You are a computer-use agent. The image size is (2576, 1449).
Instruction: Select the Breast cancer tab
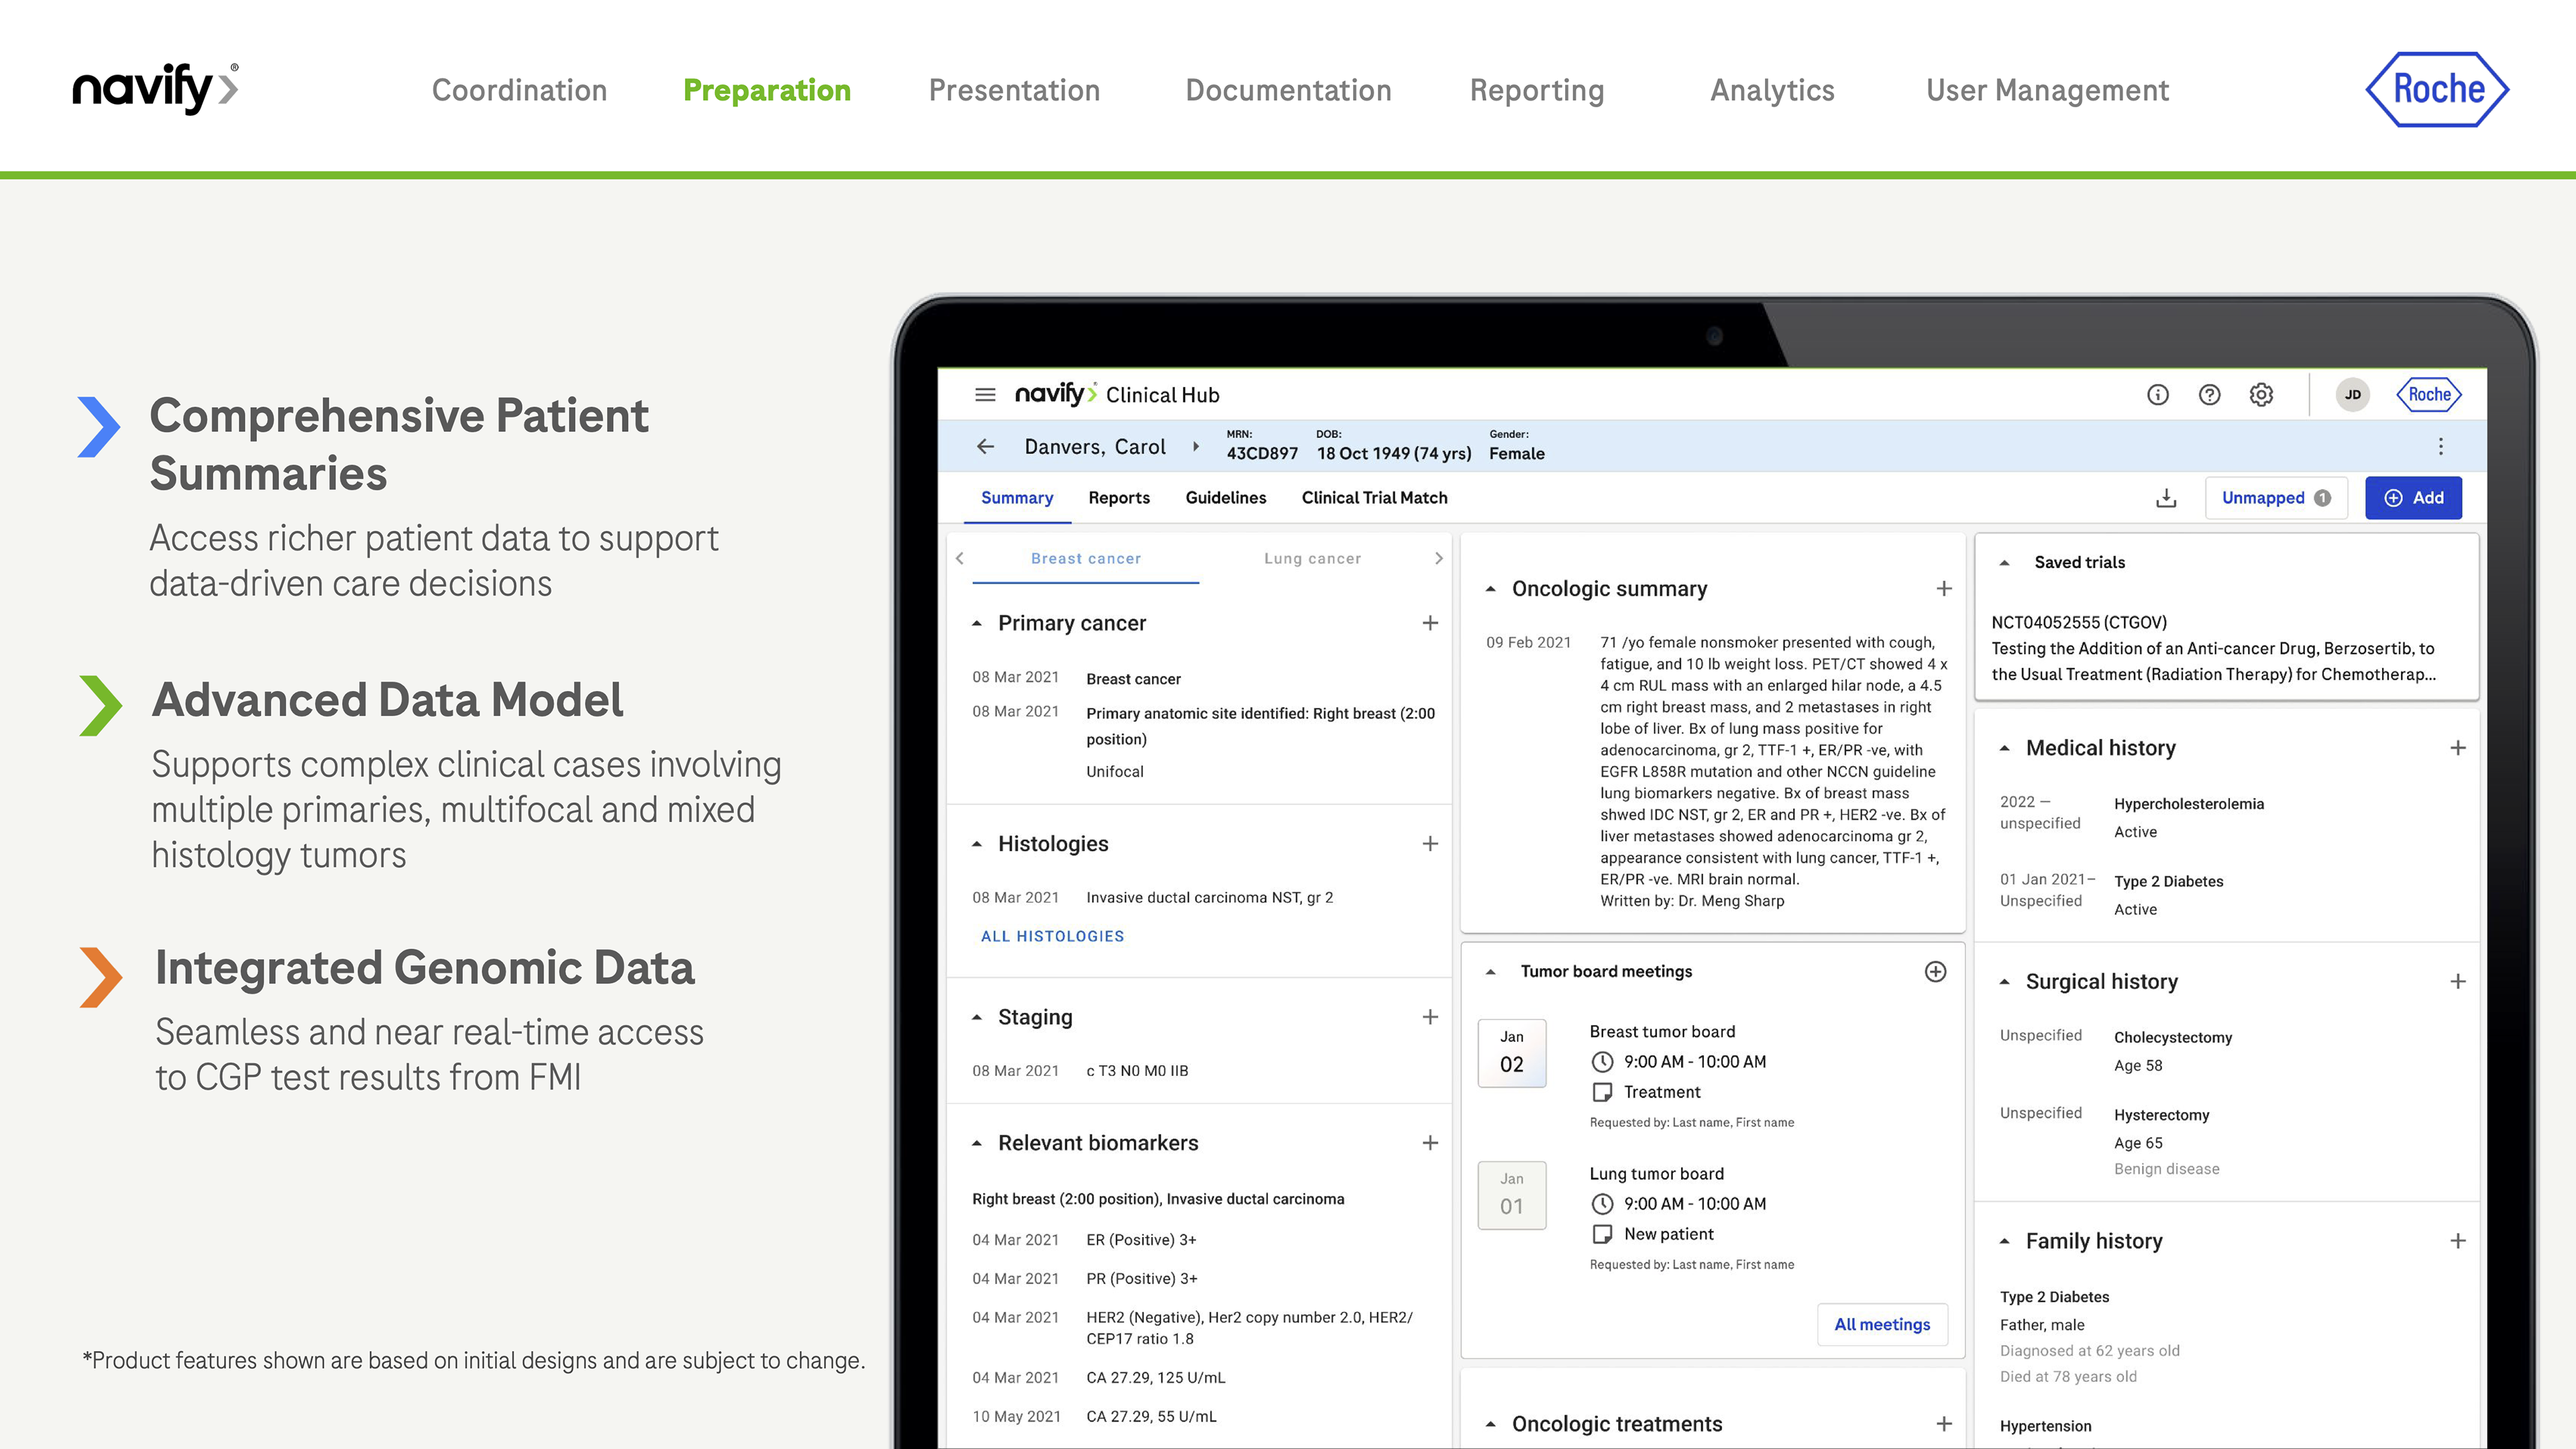1085,559
